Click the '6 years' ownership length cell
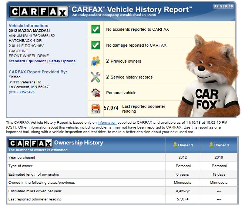 pyautogui.click(x=183, y=175)
